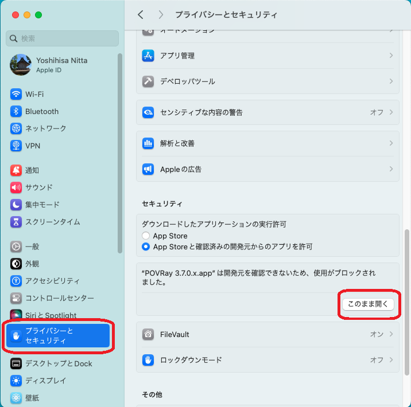Open the 解析と改善 row chevron
This screenshot has height=407, width=411.
click(391, 143)
